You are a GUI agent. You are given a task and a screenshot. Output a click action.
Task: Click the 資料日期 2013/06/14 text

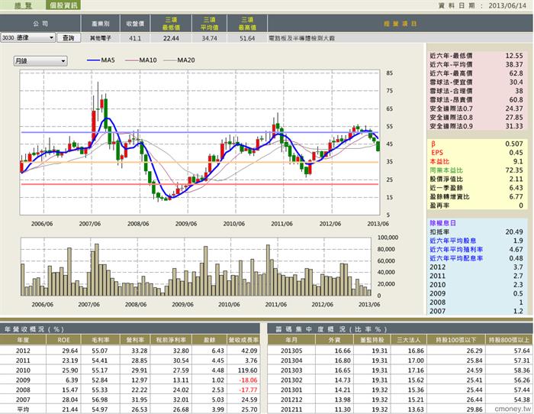[482, 6]
